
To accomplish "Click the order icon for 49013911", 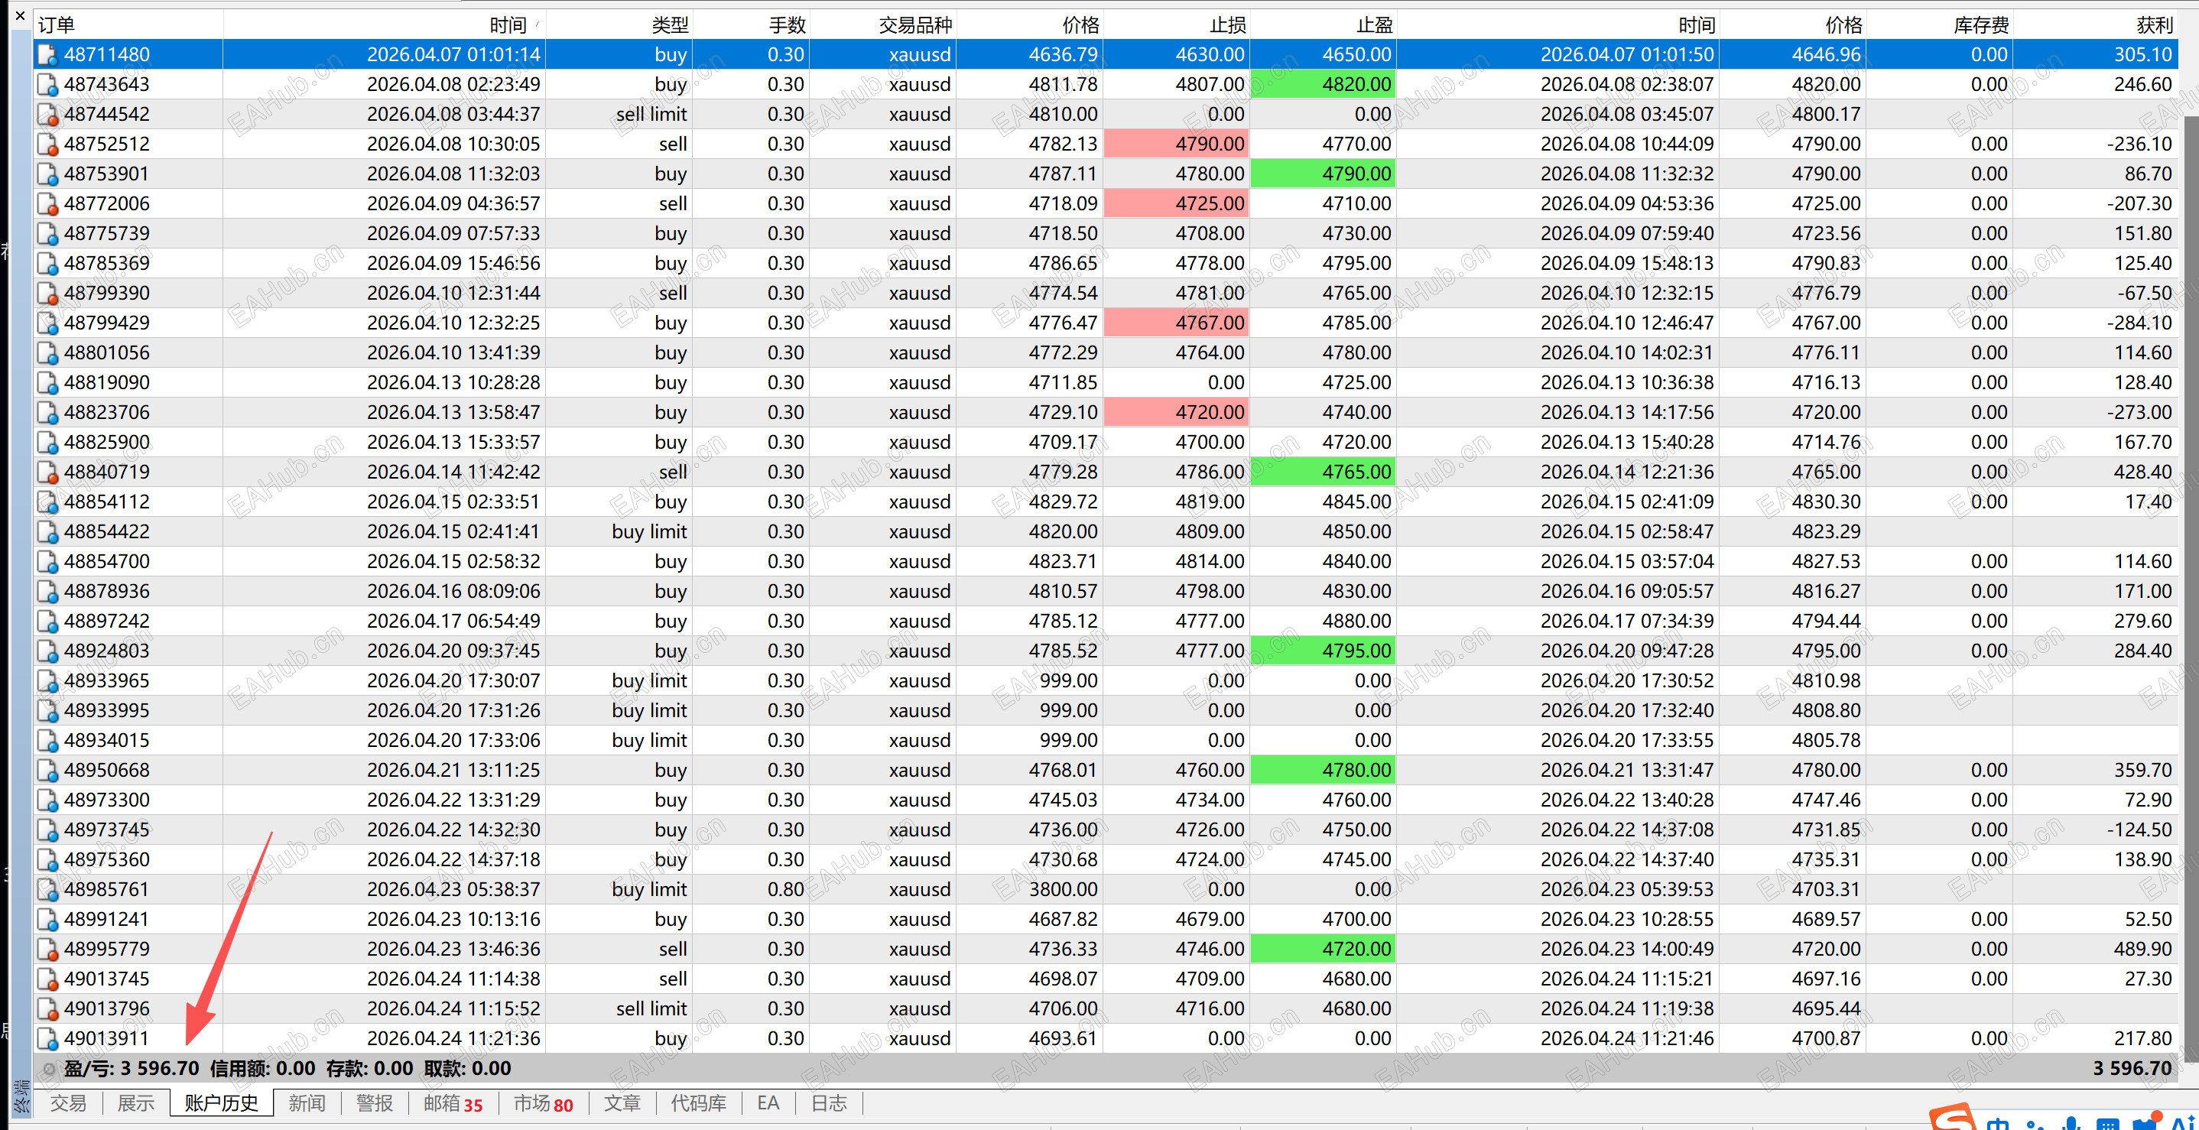I will click(x=48, y=1039).
